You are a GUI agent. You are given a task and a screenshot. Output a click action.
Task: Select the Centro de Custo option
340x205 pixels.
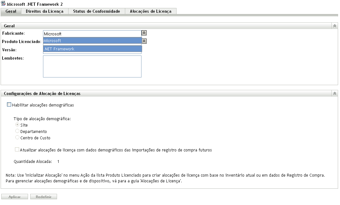[17, 137]
